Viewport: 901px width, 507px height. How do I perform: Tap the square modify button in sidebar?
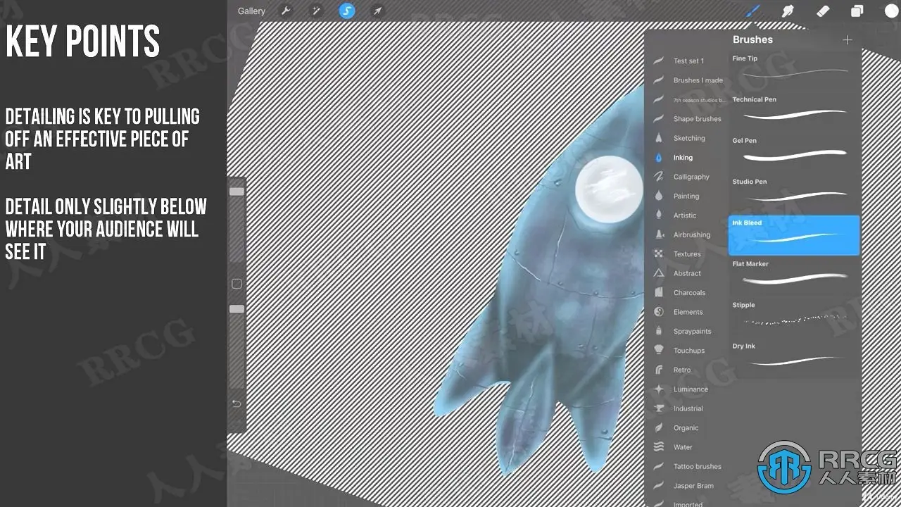237,284
